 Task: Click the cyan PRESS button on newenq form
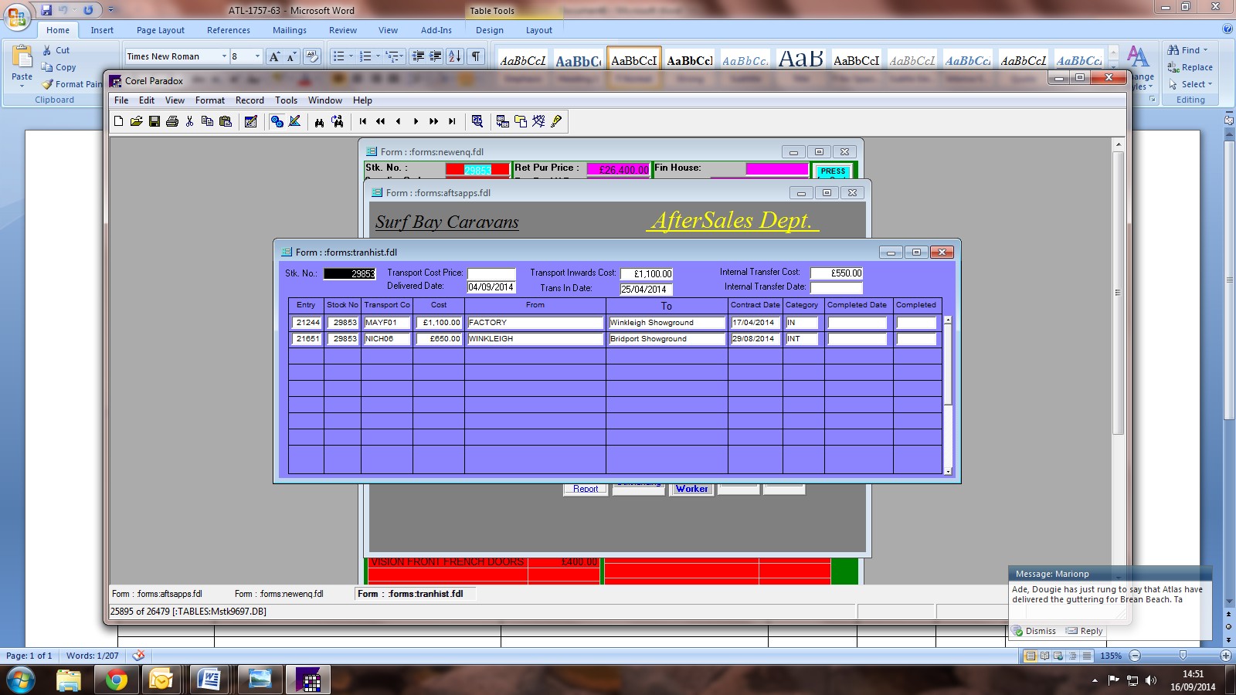click(833, 171)
